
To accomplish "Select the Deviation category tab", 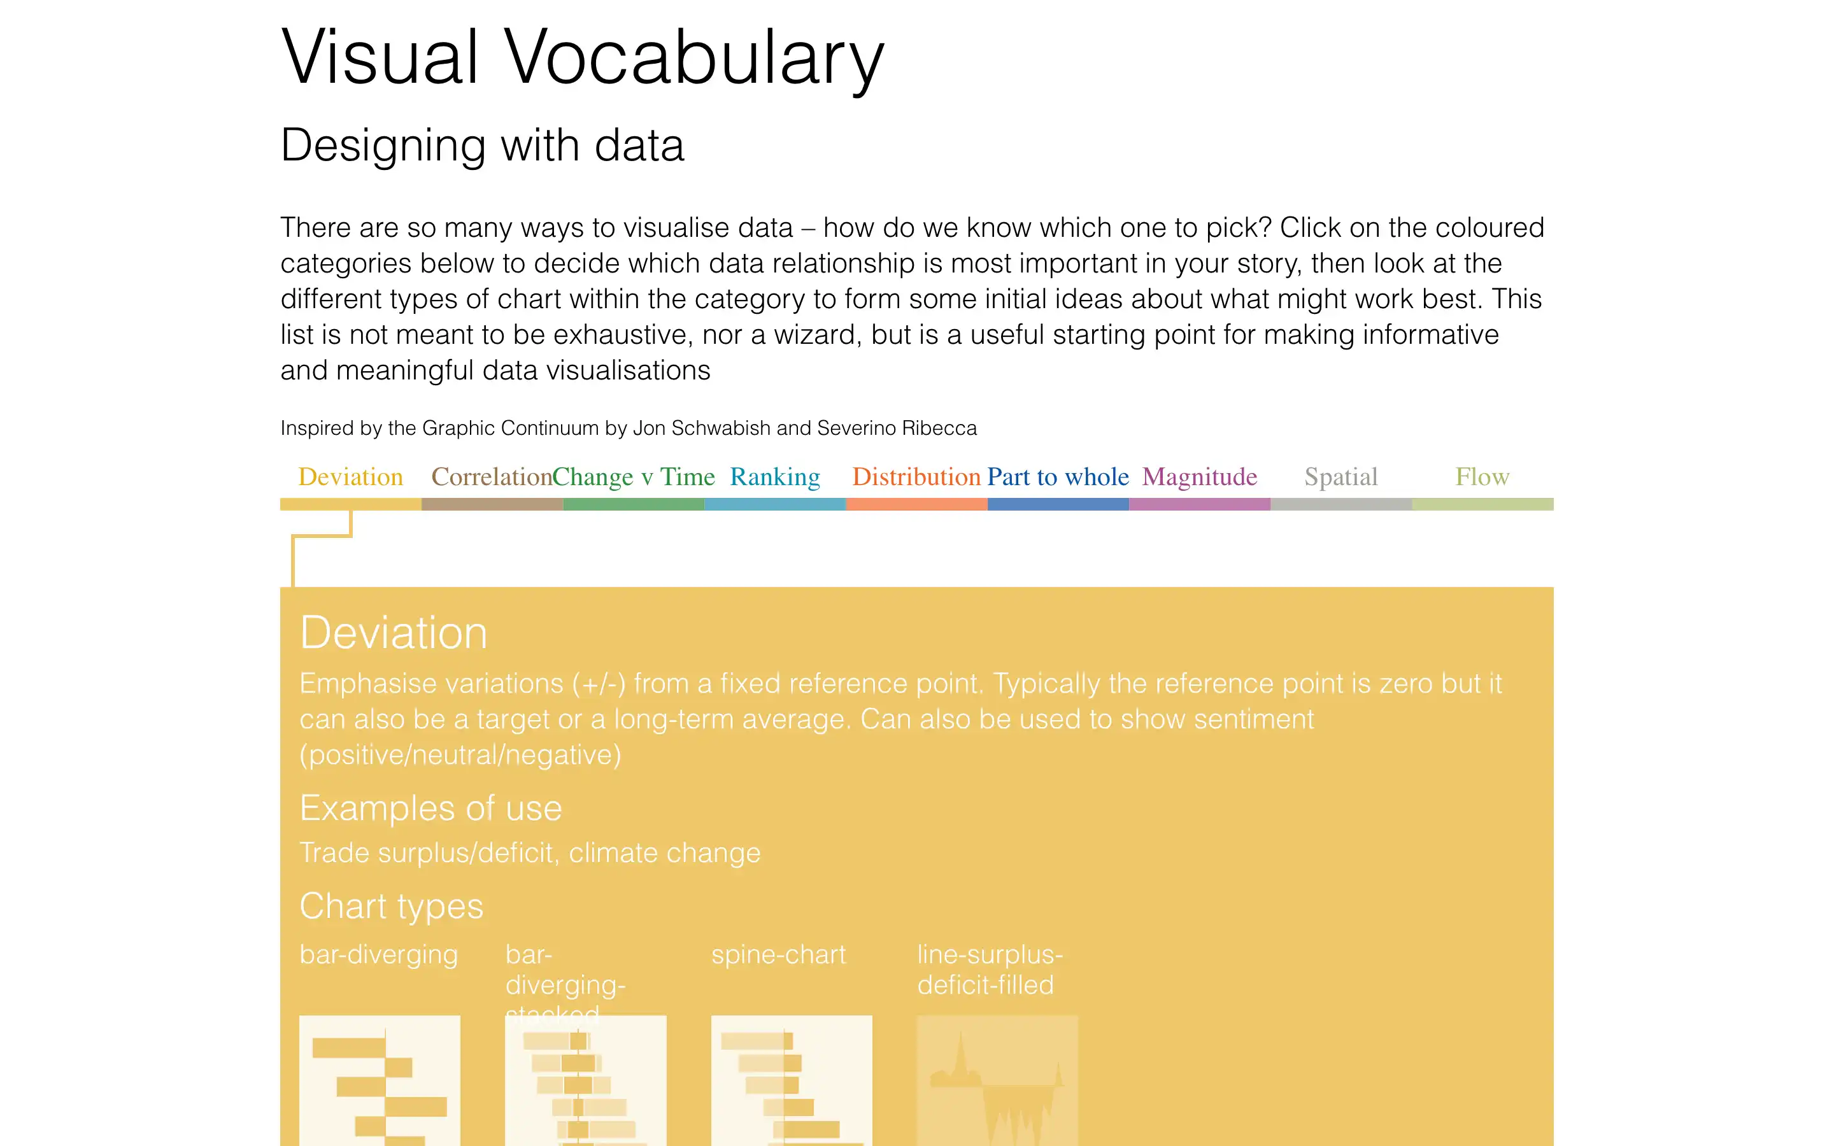I will point(350,477).
